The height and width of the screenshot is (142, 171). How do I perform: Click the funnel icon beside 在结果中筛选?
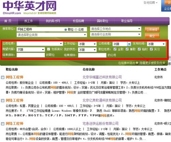tap(137, 63)
